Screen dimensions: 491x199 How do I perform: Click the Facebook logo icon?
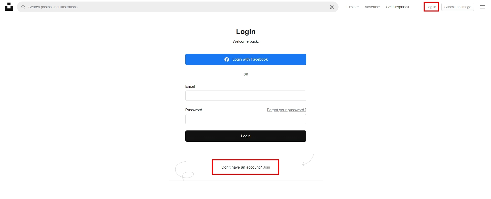coord(227,60)
